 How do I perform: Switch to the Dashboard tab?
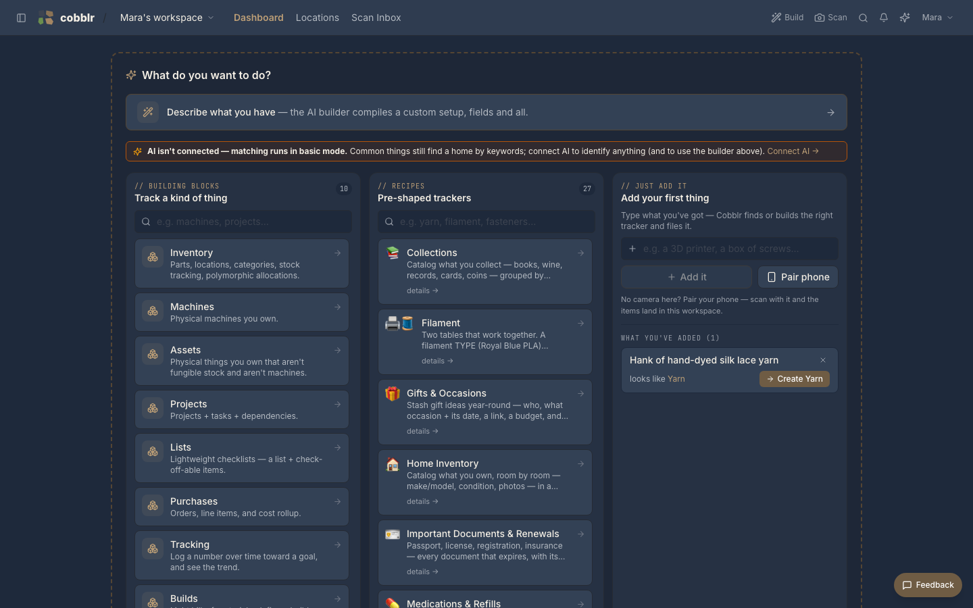click(x=258, y=18)
